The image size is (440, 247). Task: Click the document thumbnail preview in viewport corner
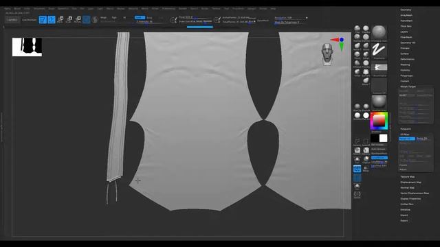click(x=27, y=47)
